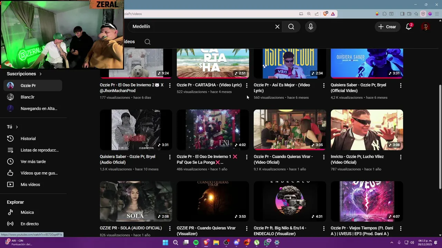Screen dimensions: 442x248
Task: Play the CARTA$HA lyric video thumbnail
Action: (213, 63)
